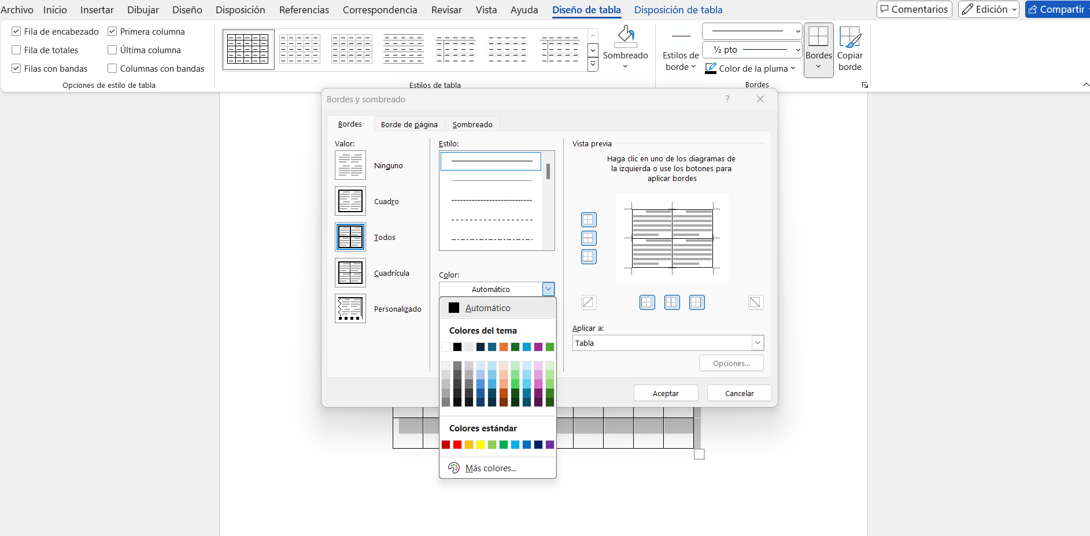Open the Disposición de tabla ribbon tab
Viewport: 1090px width, 536px height.
click(678, 10)
